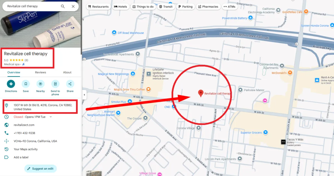
Task: Clear the search with the X icon
Action: point(73,6)
